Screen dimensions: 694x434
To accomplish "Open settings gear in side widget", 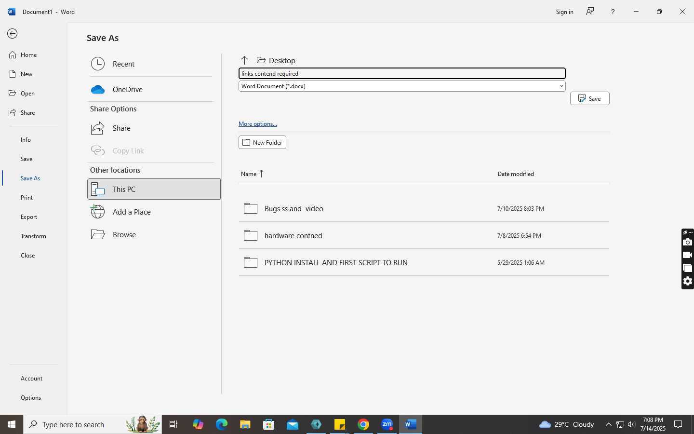I will [688, 281].
